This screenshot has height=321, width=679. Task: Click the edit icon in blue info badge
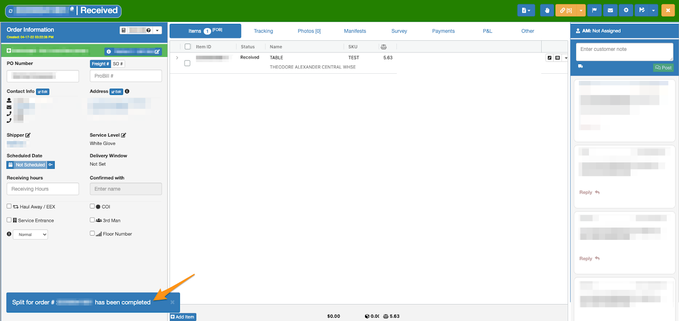157,51
